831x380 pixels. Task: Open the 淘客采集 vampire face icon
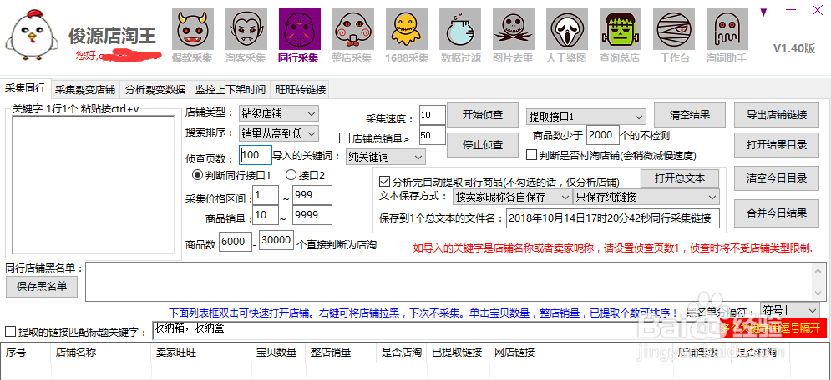(x=246, y=30)
